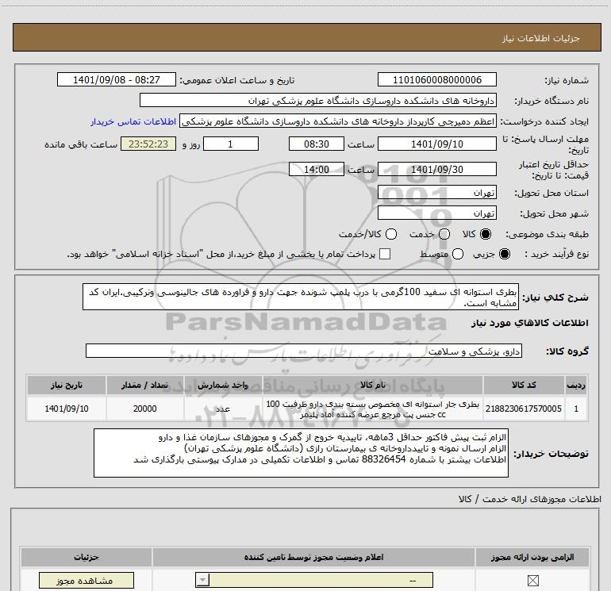Click the تاریخ نیاز column header
Image resolution: width=611 pixels, height=591 pixels.
pyautogui.click(x=66, y=385)
